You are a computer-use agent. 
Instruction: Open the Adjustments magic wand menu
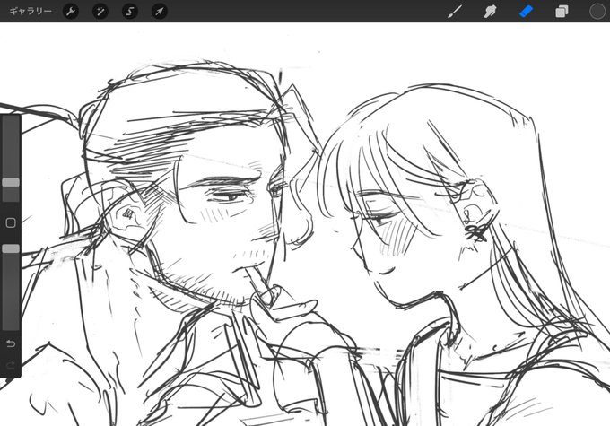point(100,12)
